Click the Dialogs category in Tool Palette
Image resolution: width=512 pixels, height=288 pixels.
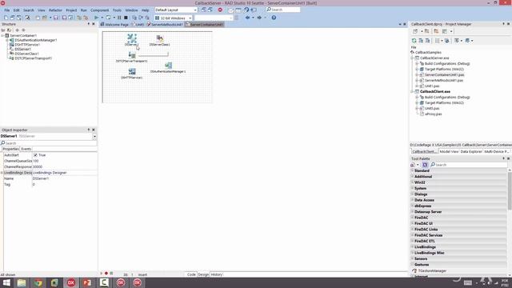(458, 194)
